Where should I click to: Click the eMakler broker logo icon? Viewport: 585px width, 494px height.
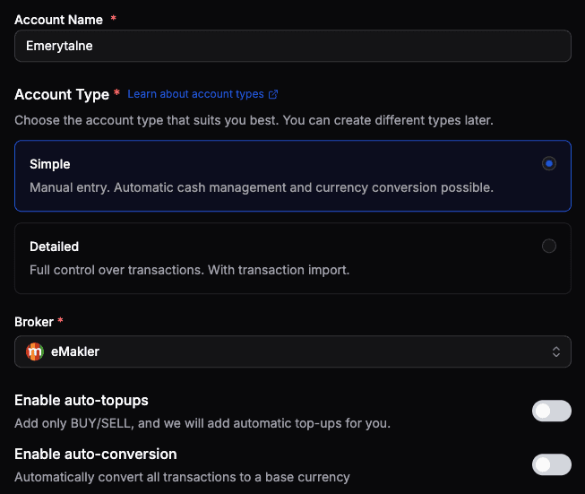(35, 351)
